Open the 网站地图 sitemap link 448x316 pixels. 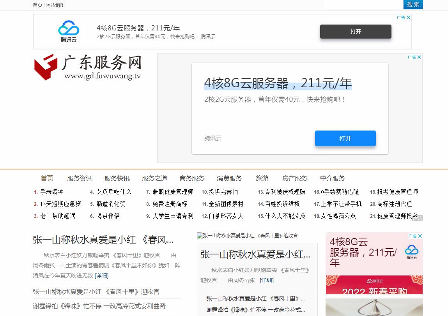pos(55,5)
